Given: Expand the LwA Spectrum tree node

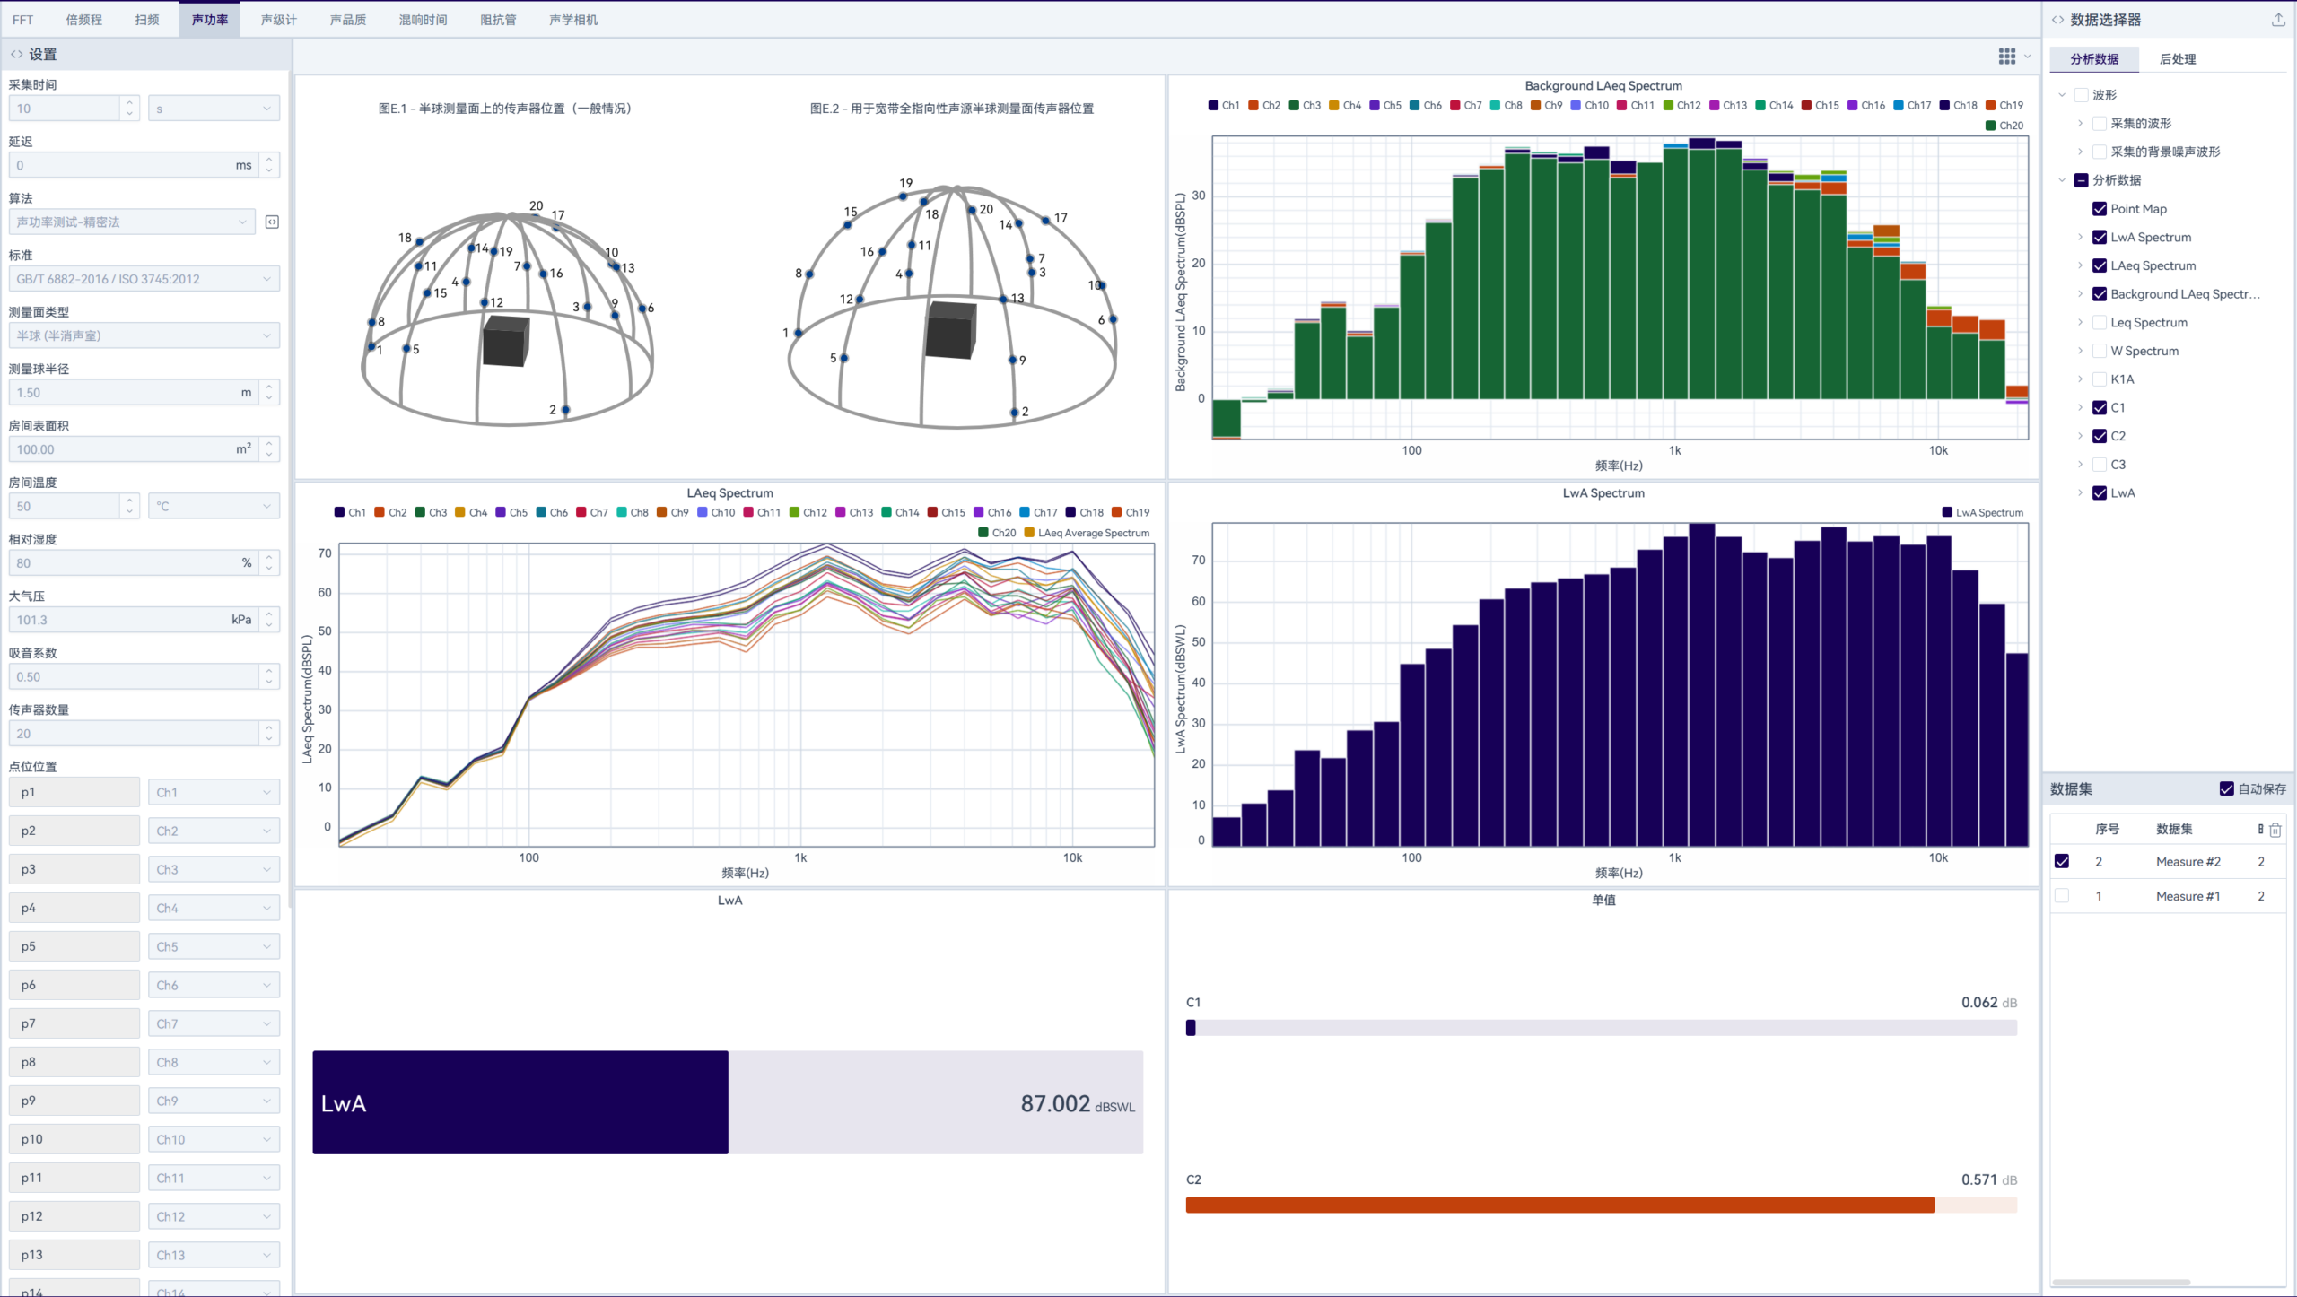Looking at the screenshot, I should 2080,238.
